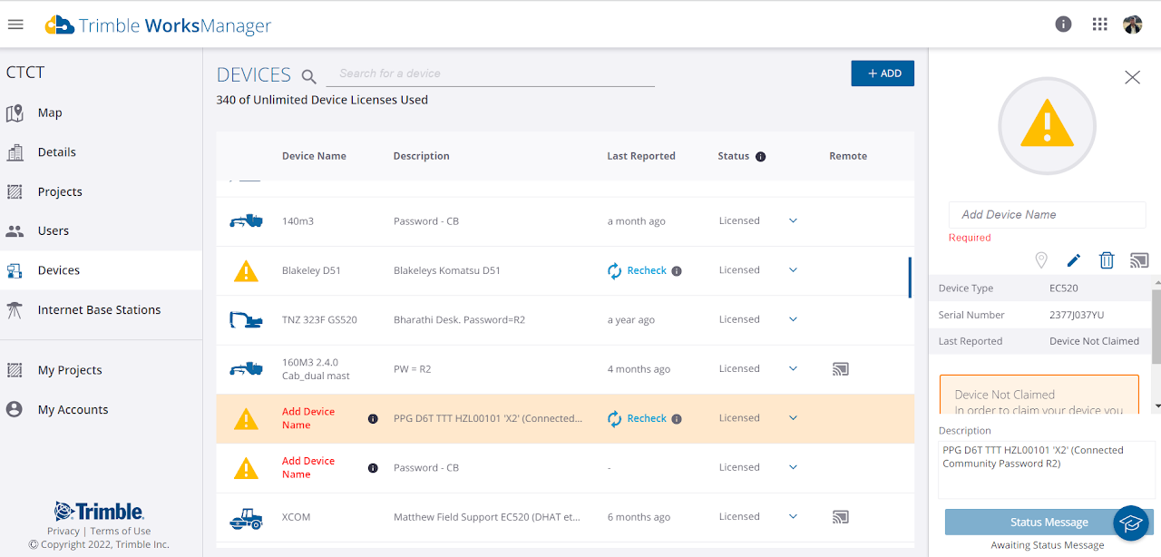Image resolution: width=1161 pixels, height=557 pixels.
Task: Expand the XCOM row chevron
Action: (793, 516)
